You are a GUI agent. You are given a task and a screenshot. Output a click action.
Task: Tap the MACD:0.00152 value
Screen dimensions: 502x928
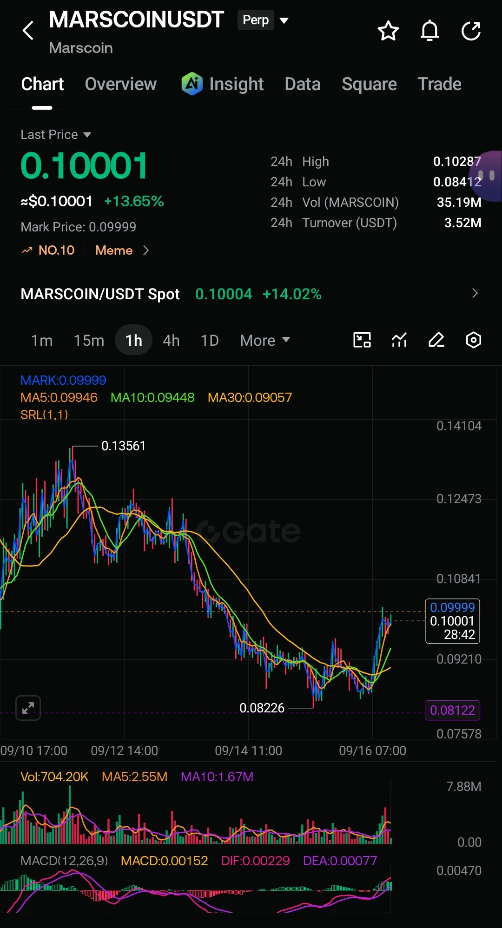tap(164, 861)
